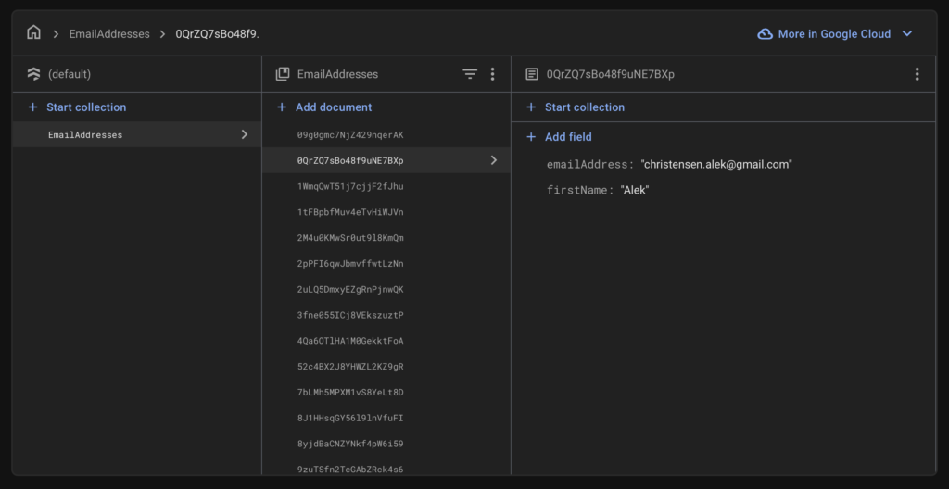This screenshot has width=949, height=489.
Task: Click Start collection in the left panel
Action: click(x=86, y=107)
